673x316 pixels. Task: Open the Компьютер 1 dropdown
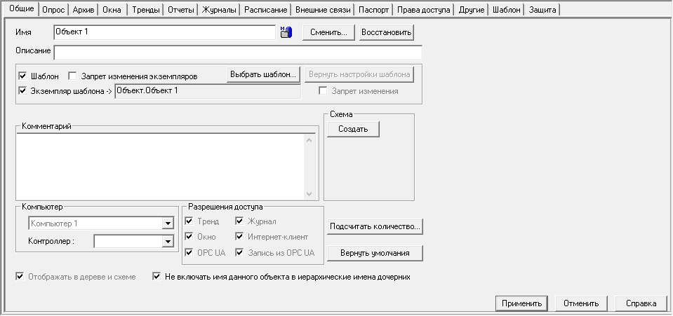(x=168, y=224)
